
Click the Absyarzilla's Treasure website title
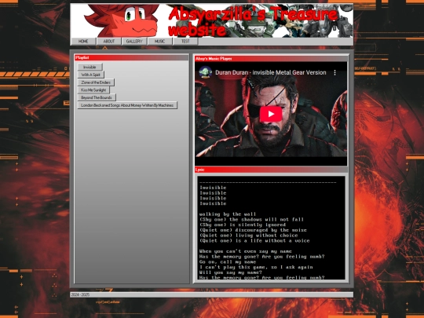tap(253, 22)
